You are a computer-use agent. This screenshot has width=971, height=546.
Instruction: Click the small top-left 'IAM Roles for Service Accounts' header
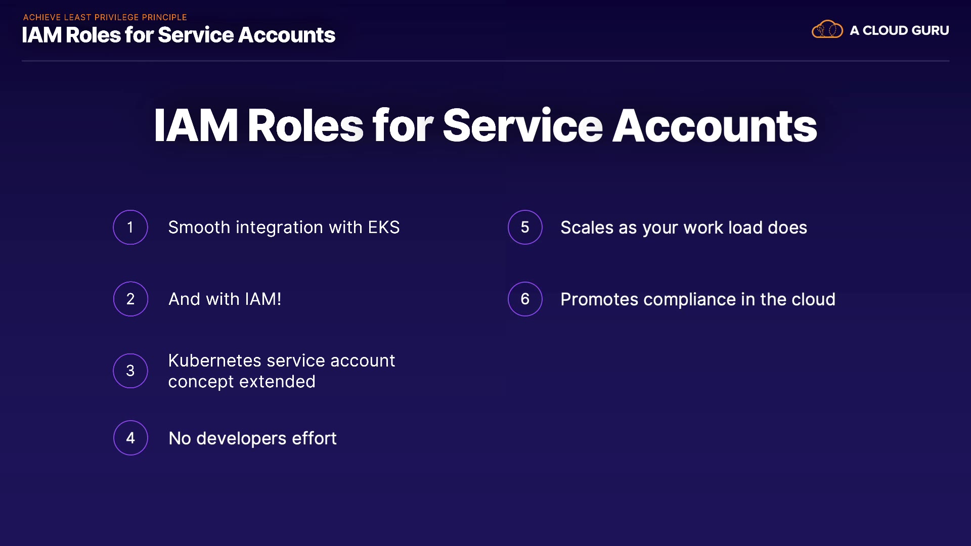(179, 35)
